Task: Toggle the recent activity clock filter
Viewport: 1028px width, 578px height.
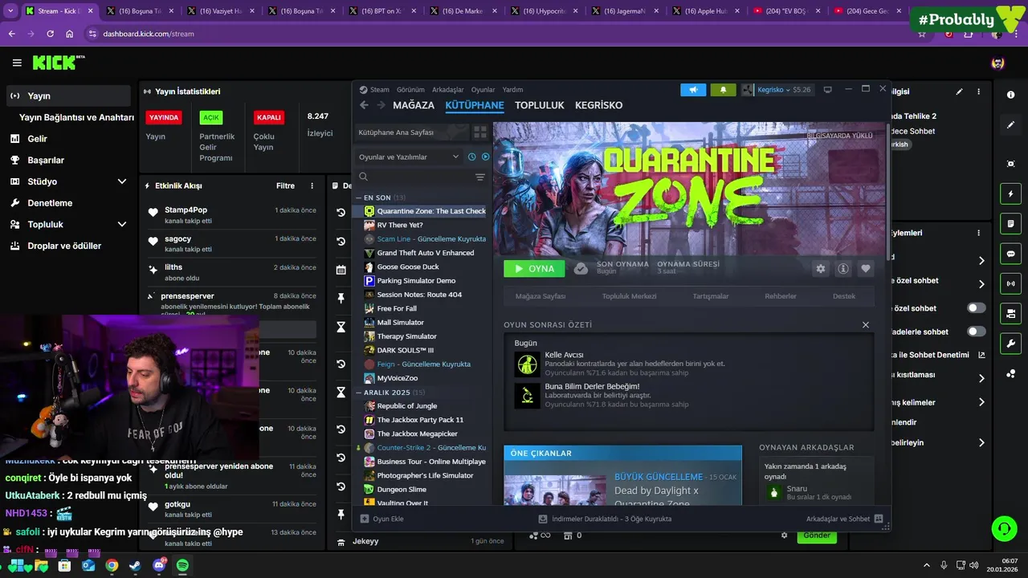Action: point(471,157)
